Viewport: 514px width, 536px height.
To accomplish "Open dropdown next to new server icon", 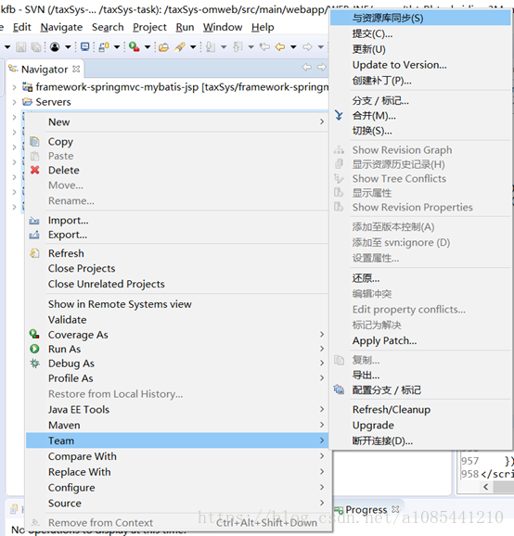I will (117, 47).
